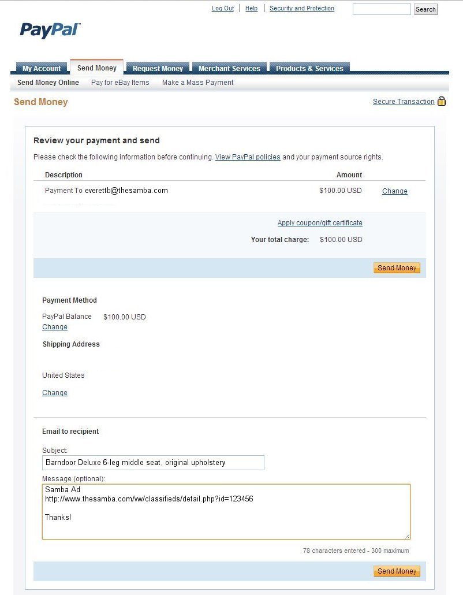463x595 pixels.
Task: Click the Secure Transaction padlock icon
Action: [442, 101]
